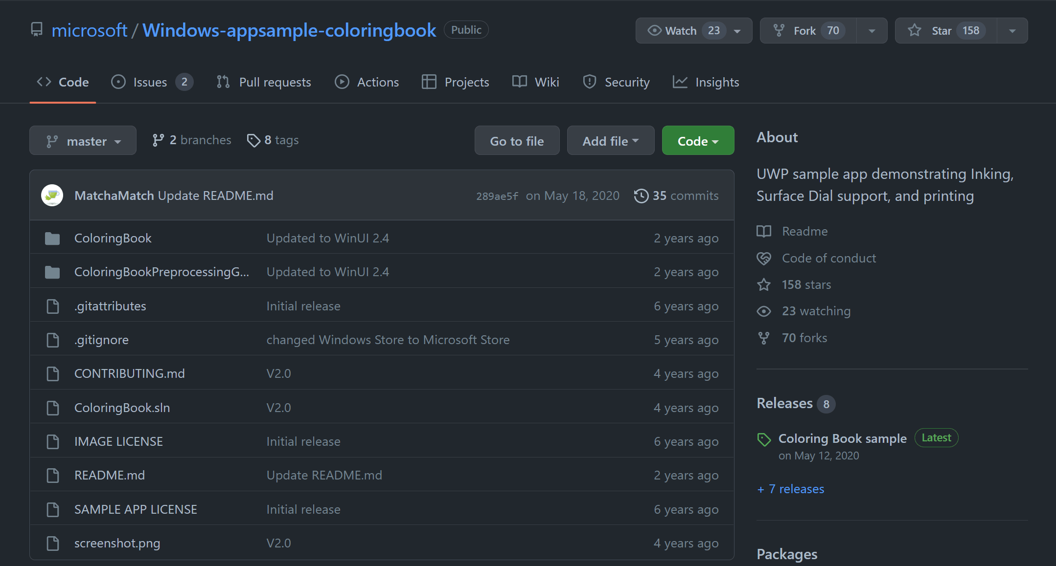This screenshot has width=1056, height=566.
Task: Expand the green Code dropdown
Action: click(x=698, y=140)
